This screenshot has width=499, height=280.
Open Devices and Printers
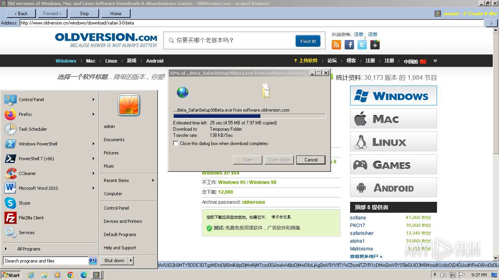123,221
